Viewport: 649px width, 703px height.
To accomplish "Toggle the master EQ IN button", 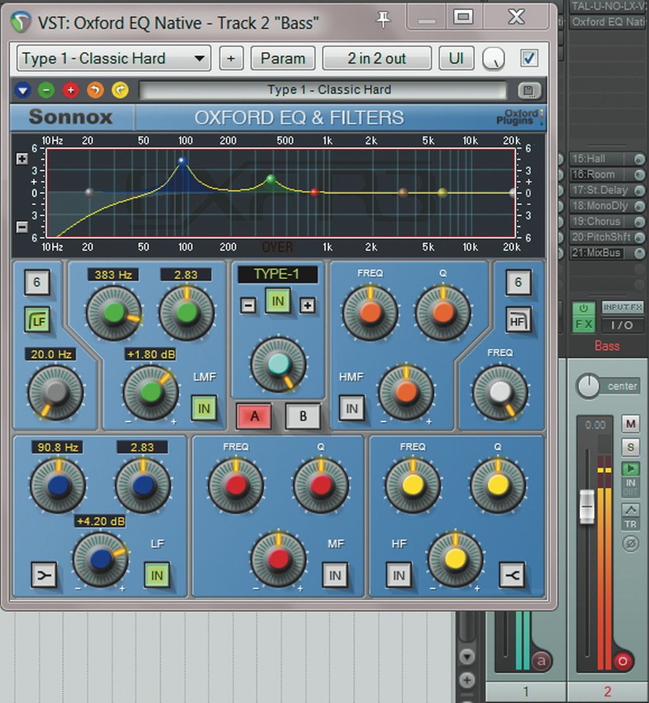I will click(278, 301).
